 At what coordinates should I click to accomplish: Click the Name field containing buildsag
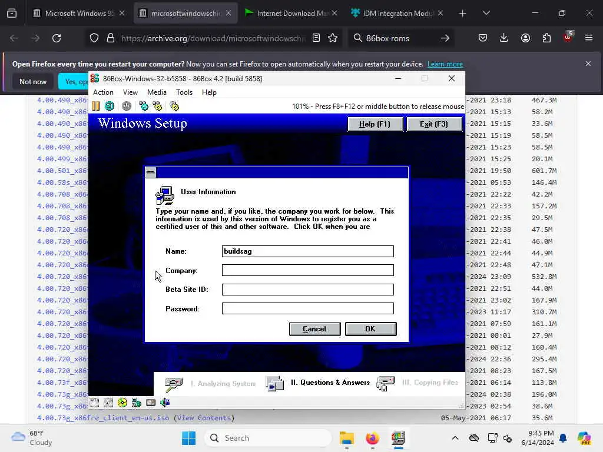click(307, 251)
